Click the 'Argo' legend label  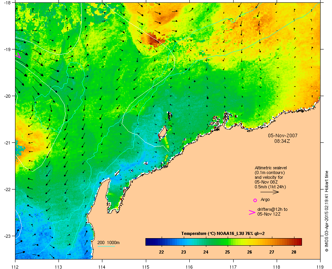point(265,199)
